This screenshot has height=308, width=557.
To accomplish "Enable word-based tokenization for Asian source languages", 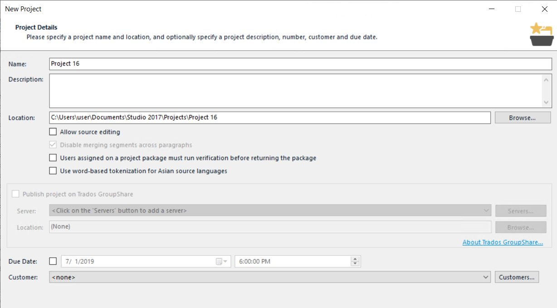I will [53, 171].
